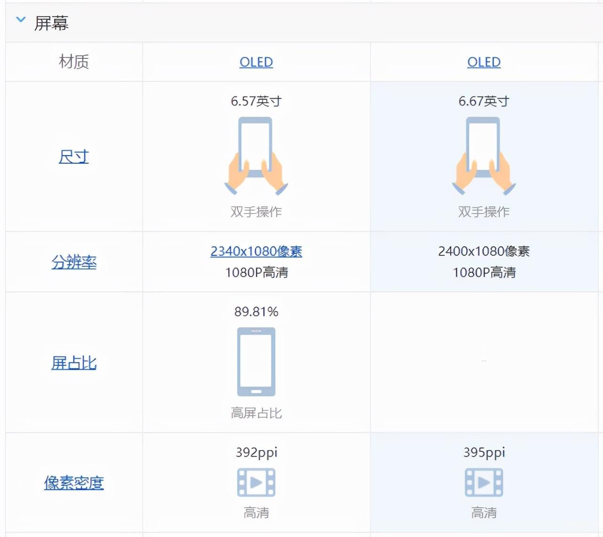Click two-hands phone icon under 6.67英寸

click(x=484, y=156)
